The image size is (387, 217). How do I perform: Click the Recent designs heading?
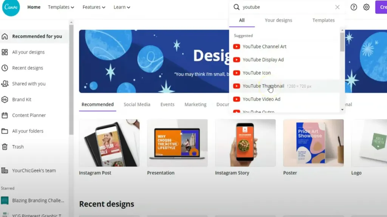pos(107,204)
